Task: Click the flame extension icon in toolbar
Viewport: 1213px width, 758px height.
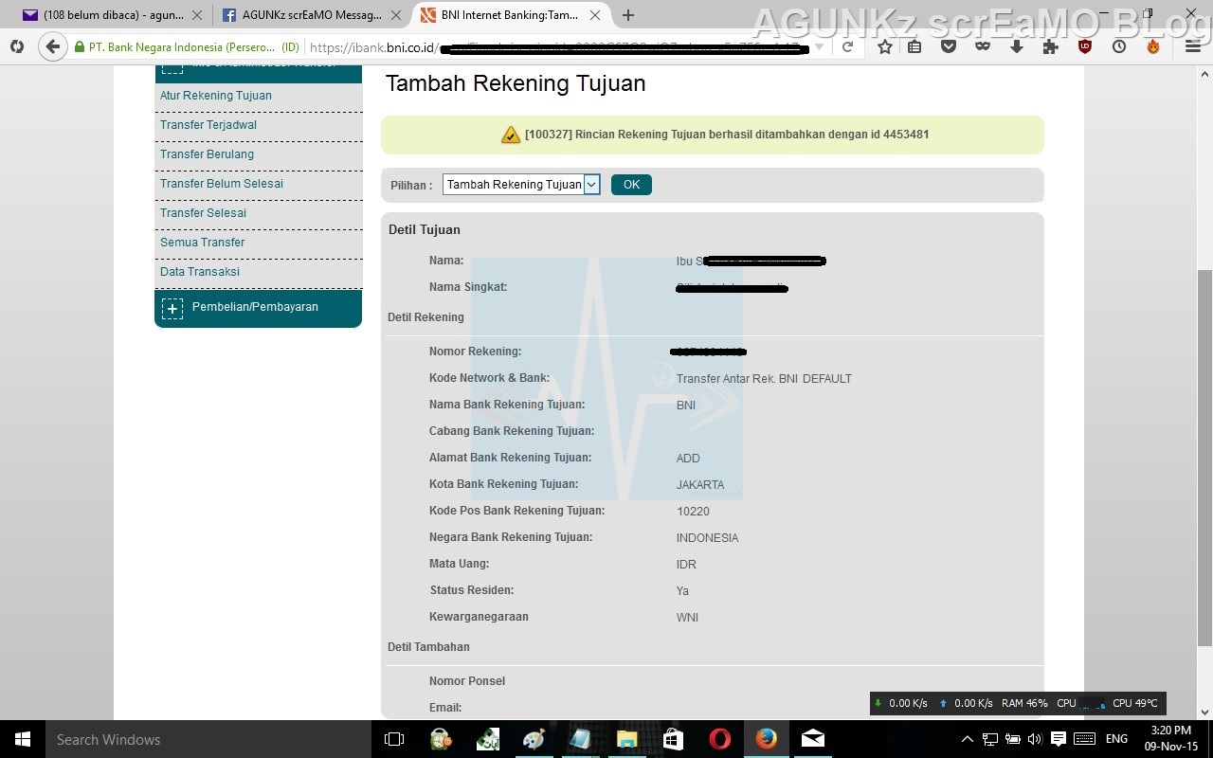Action: [x=1153, y=46]
